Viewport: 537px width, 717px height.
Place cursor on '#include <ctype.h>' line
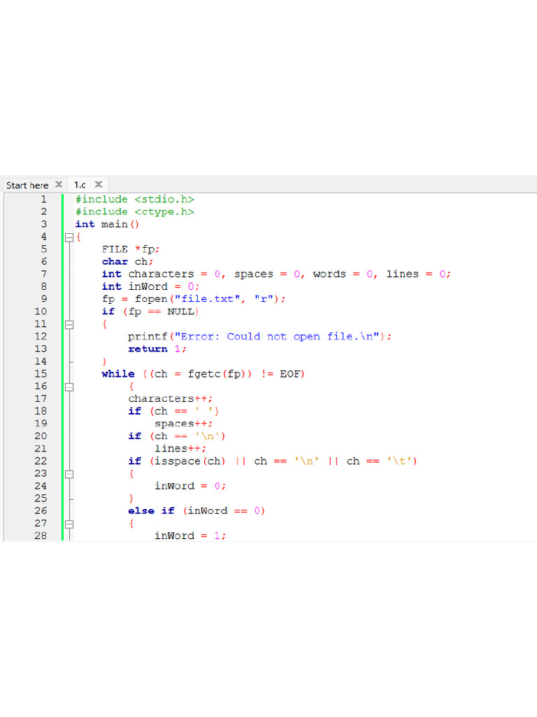tap(135, 212)
